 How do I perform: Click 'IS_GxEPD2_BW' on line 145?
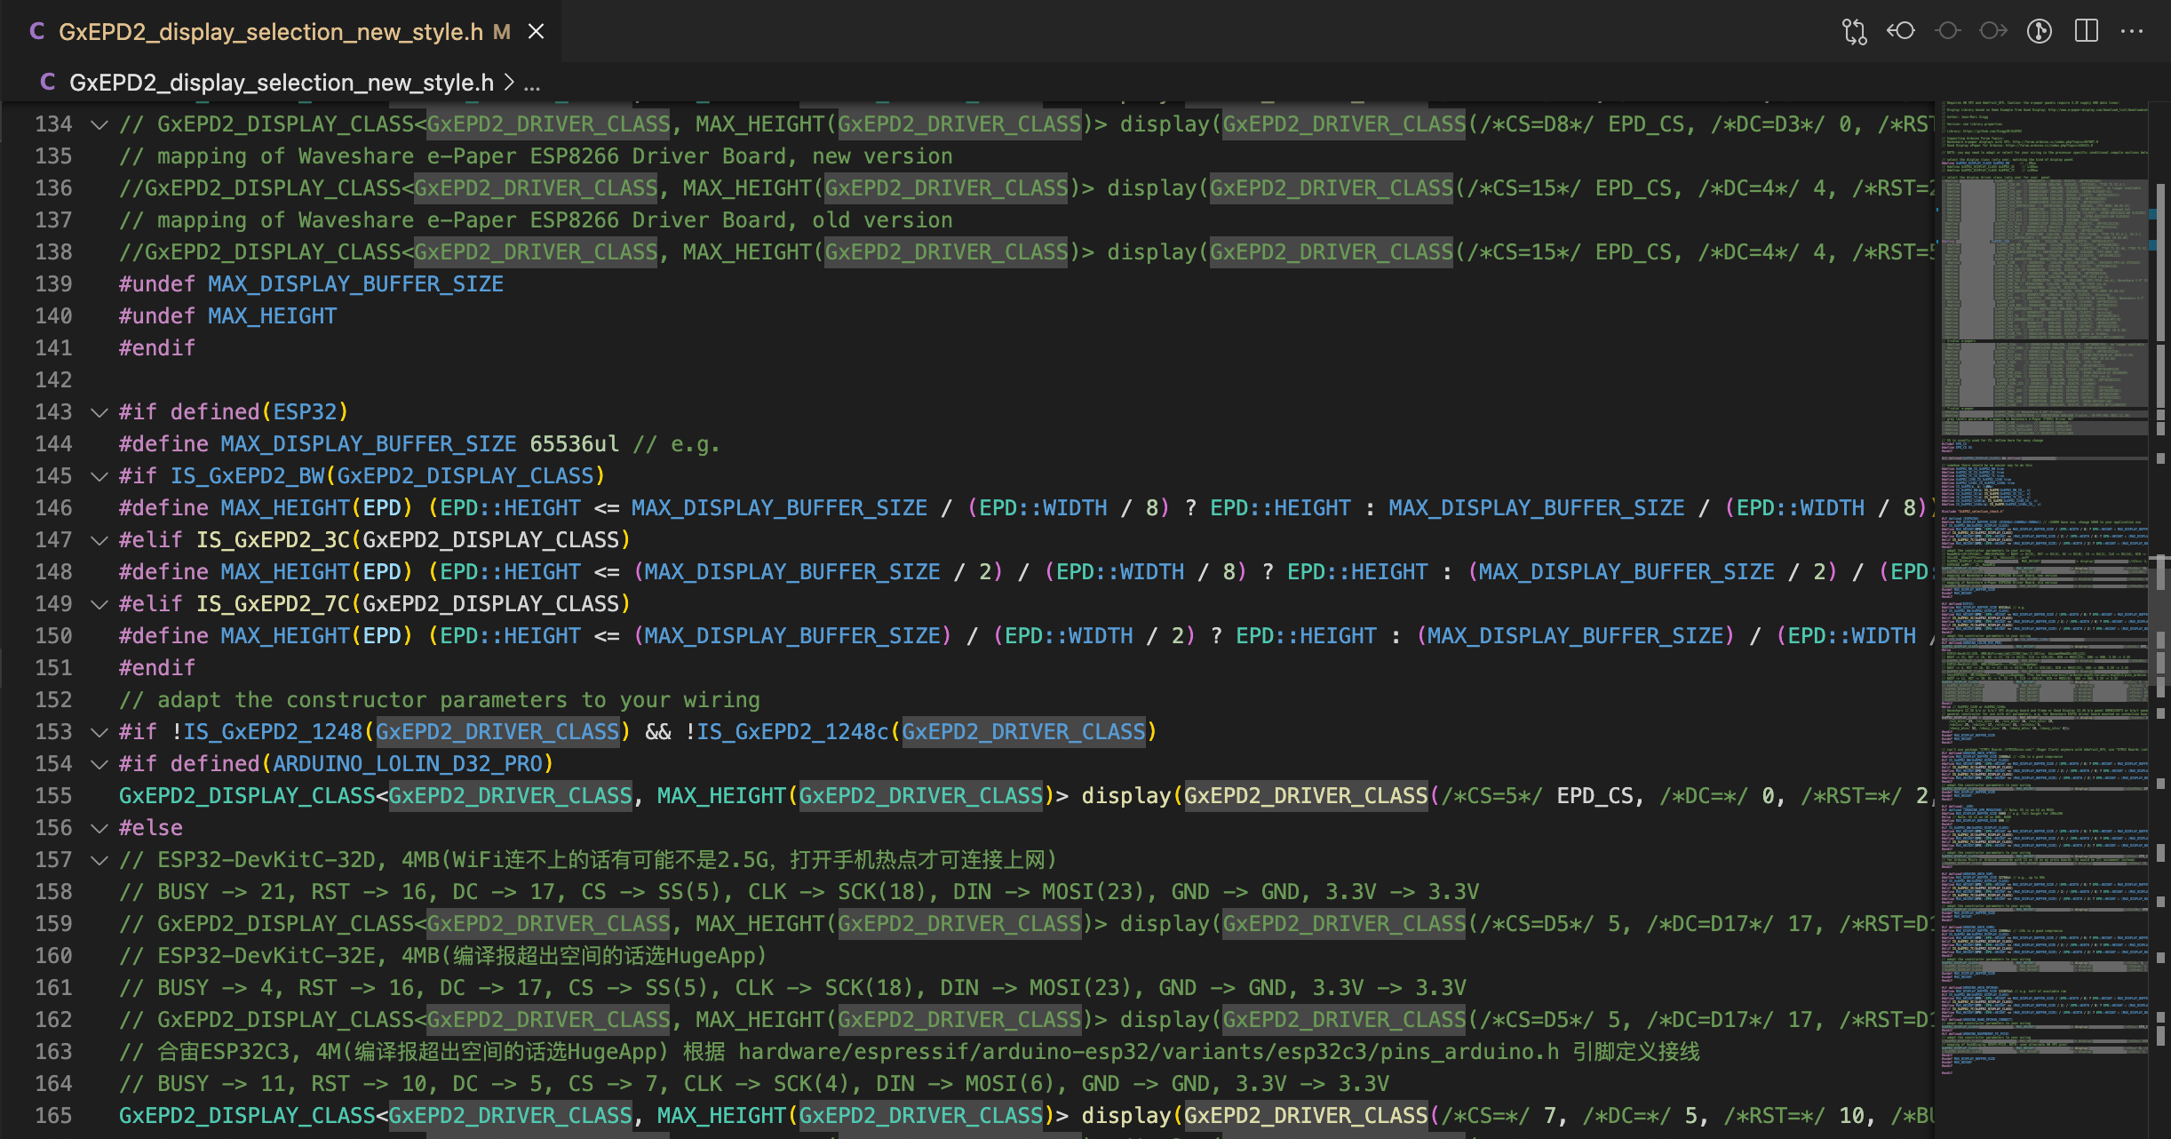pos(248,476)
